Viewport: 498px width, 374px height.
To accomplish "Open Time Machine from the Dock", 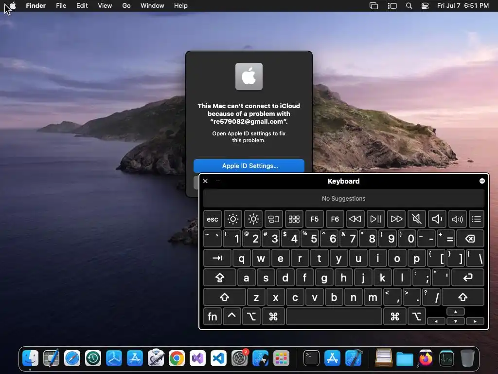I will [93, 358].
